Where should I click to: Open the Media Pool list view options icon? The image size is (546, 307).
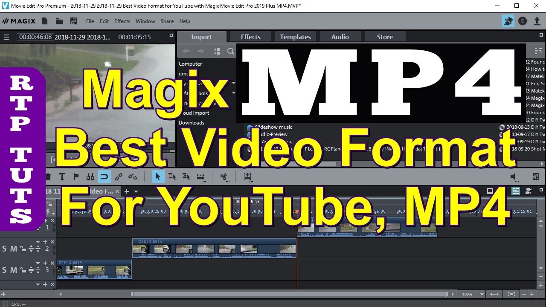tap(538, 51)
